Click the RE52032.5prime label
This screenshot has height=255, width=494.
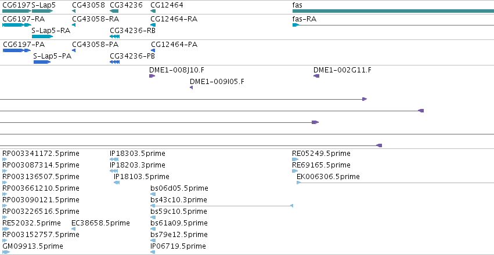coord(31,223)
